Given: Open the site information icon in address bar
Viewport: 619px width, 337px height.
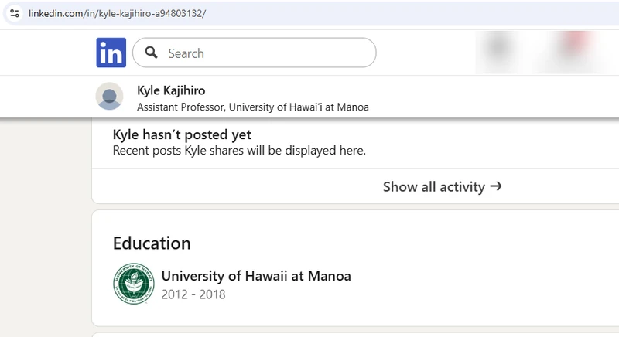Looking at the screenshot, I should (x=15, y=13).
